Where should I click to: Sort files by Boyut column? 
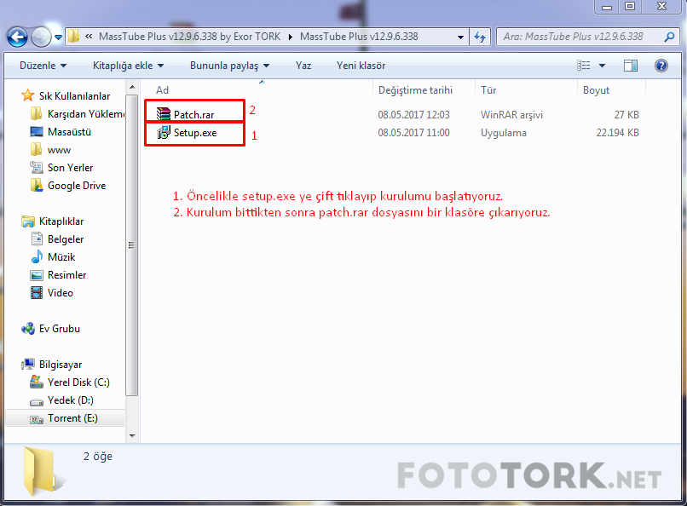pos(596,90)
